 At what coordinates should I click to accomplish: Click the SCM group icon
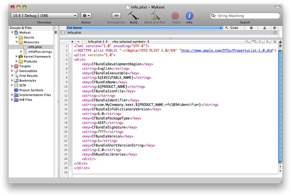pos(16,85)
